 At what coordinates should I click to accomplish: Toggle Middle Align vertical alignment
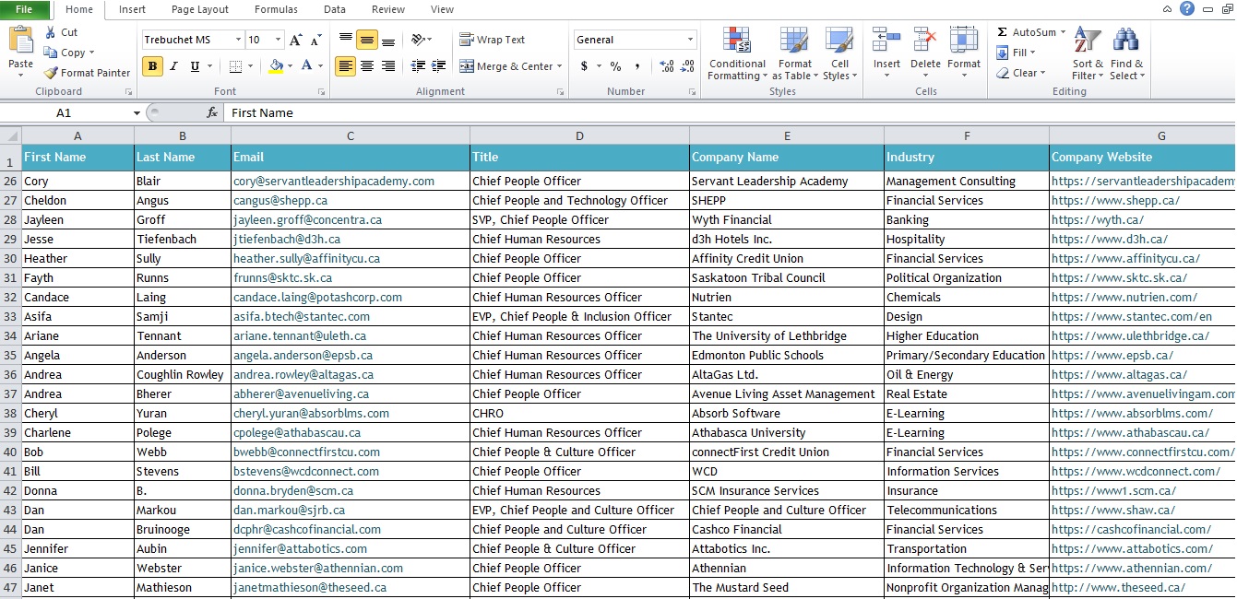coord(367,40)
